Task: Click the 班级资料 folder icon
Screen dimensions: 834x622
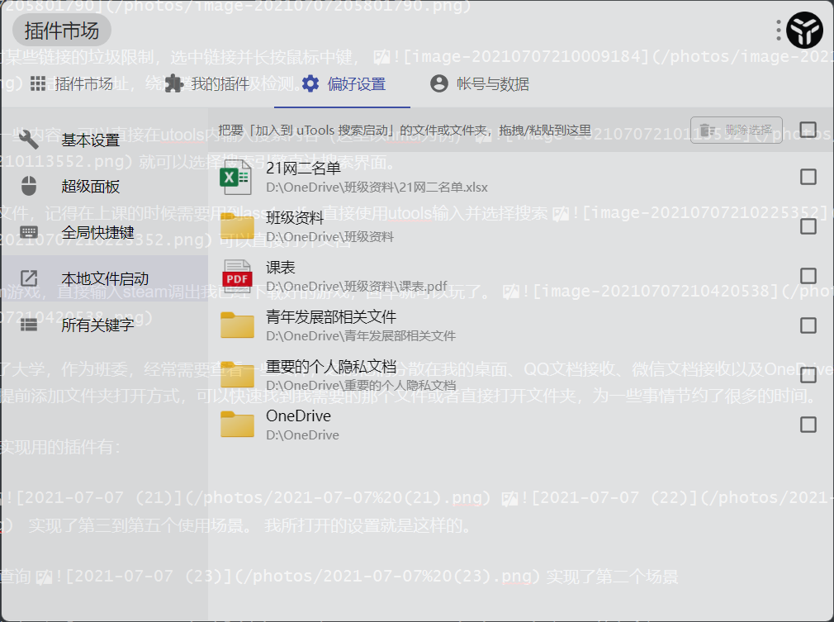Action: [x=237, y=226]
